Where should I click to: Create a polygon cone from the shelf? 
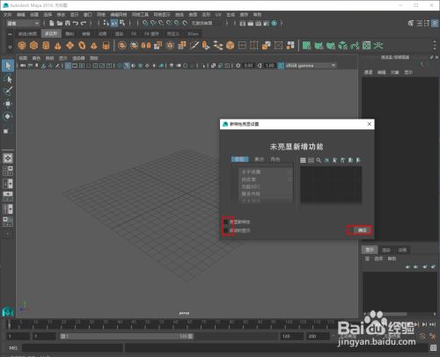point(58,46)
